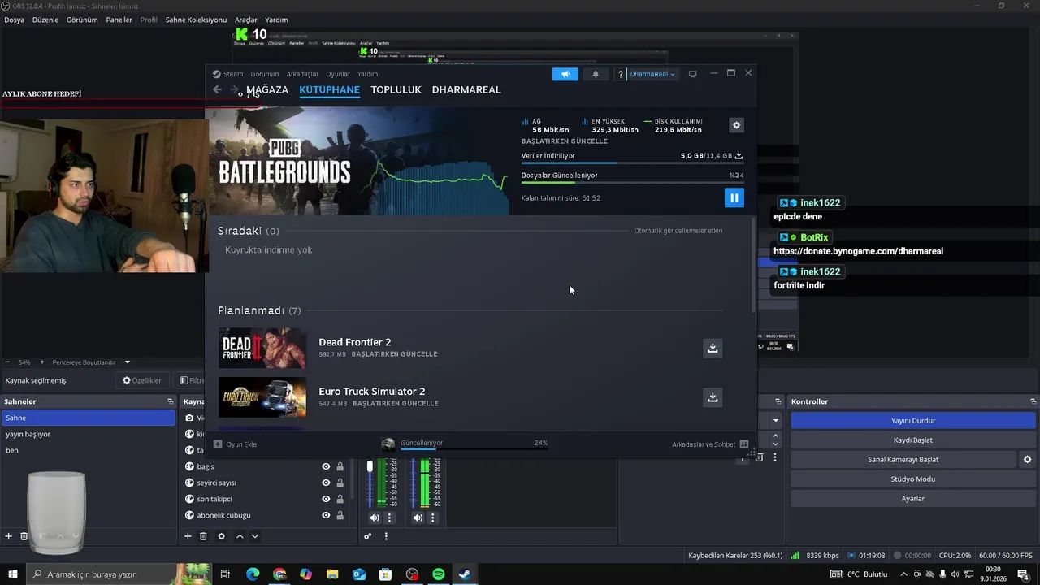Click Kaydı Başlat to start recording

tap(912, 440)
